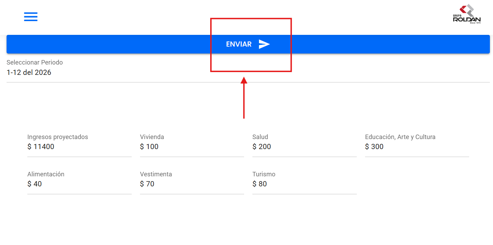Viewport: 493px width, 245px height.
Task: Click the Turismo field label
Action: (264, 174)
